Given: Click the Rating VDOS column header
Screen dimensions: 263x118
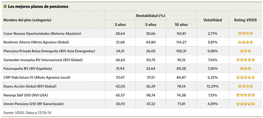Looking at the screenshot, I should [x=245, y=20].
